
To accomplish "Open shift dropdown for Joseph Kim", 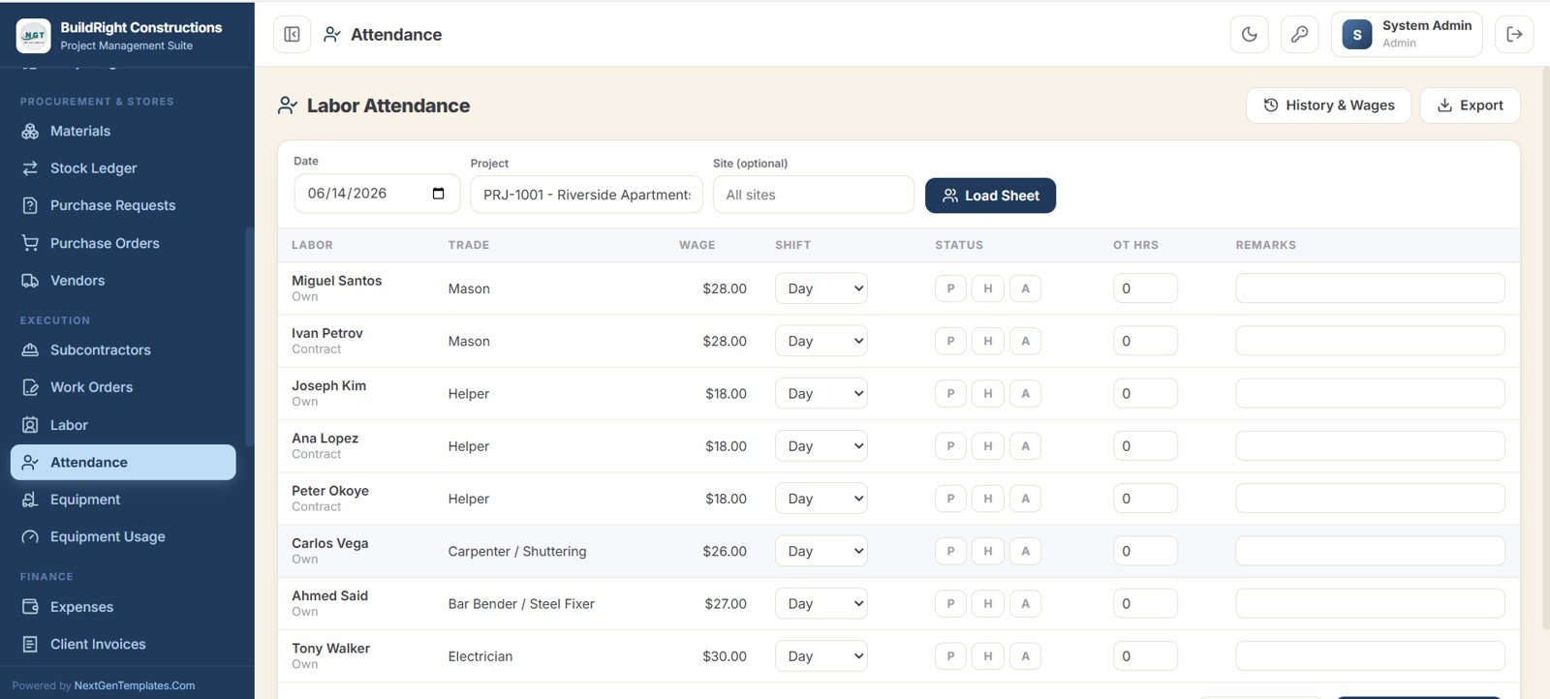I will click(821, 394).
